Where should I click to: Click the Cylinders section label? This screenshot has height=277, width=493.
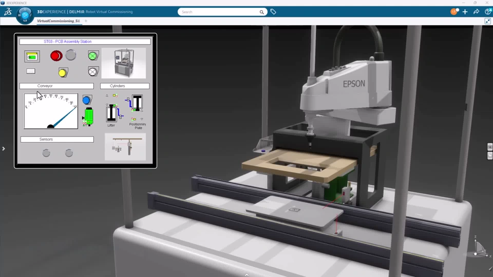coord(124,86)
